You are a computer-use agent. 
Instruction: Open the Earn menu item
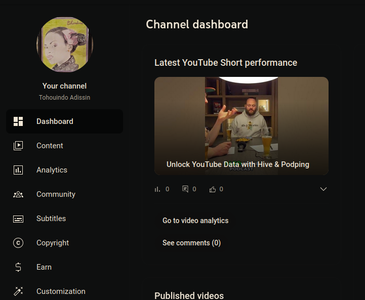click(x=64, y=267)
